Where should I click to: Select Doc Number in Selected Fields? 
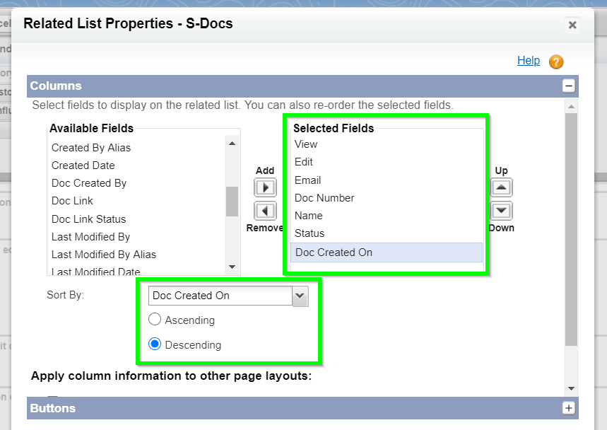[x=387, y=198]
